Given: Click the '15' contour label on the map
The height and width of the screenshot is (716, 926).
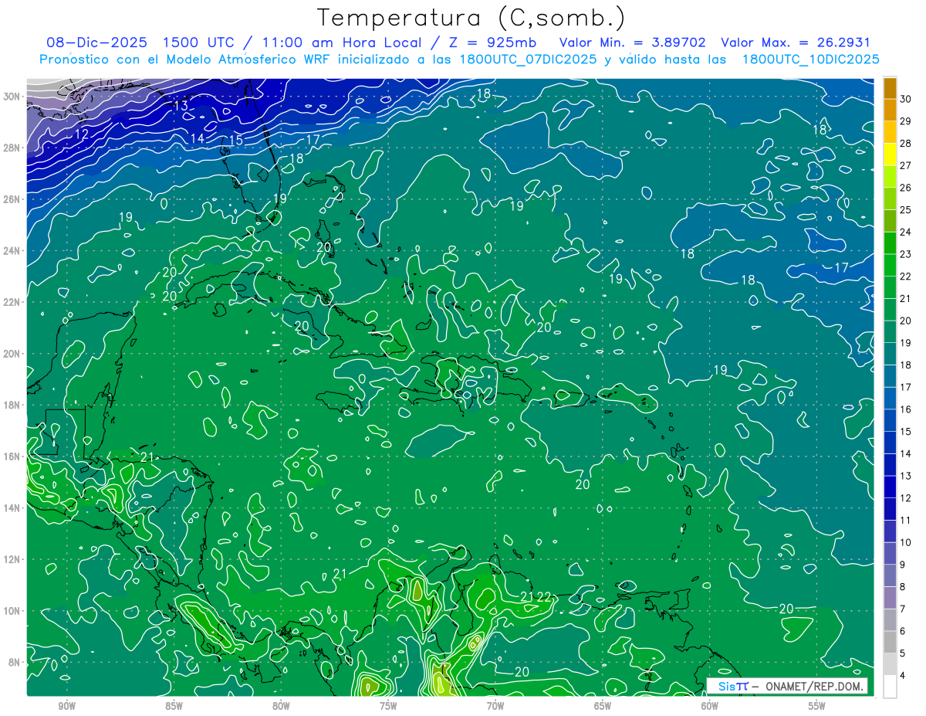Looking at the screenshot, I should click(236, 140).
